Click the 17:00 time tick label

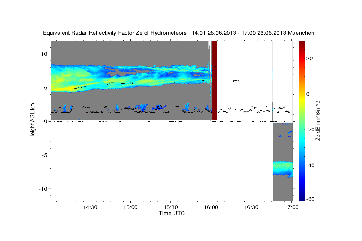(x=291, y=208)
